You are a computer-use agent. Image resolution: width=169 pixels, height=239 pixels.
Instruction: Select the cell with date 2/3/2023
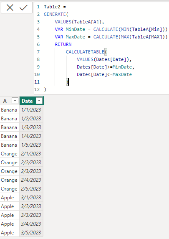click(31, 171)
